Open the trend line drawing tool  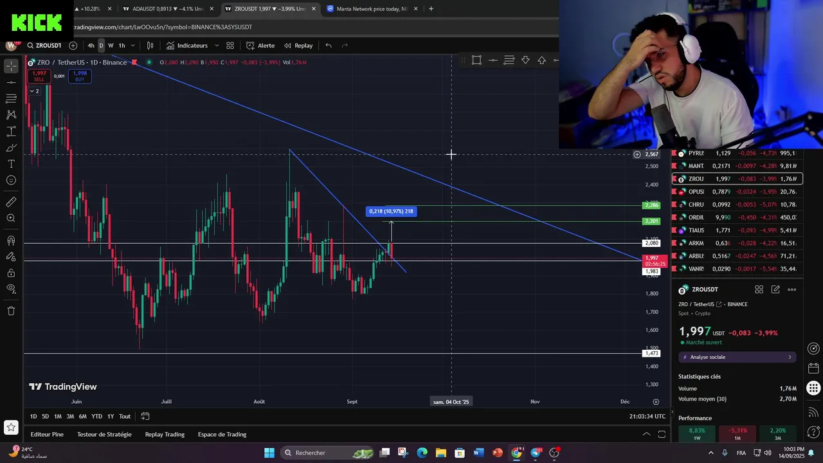click(11, 82)
